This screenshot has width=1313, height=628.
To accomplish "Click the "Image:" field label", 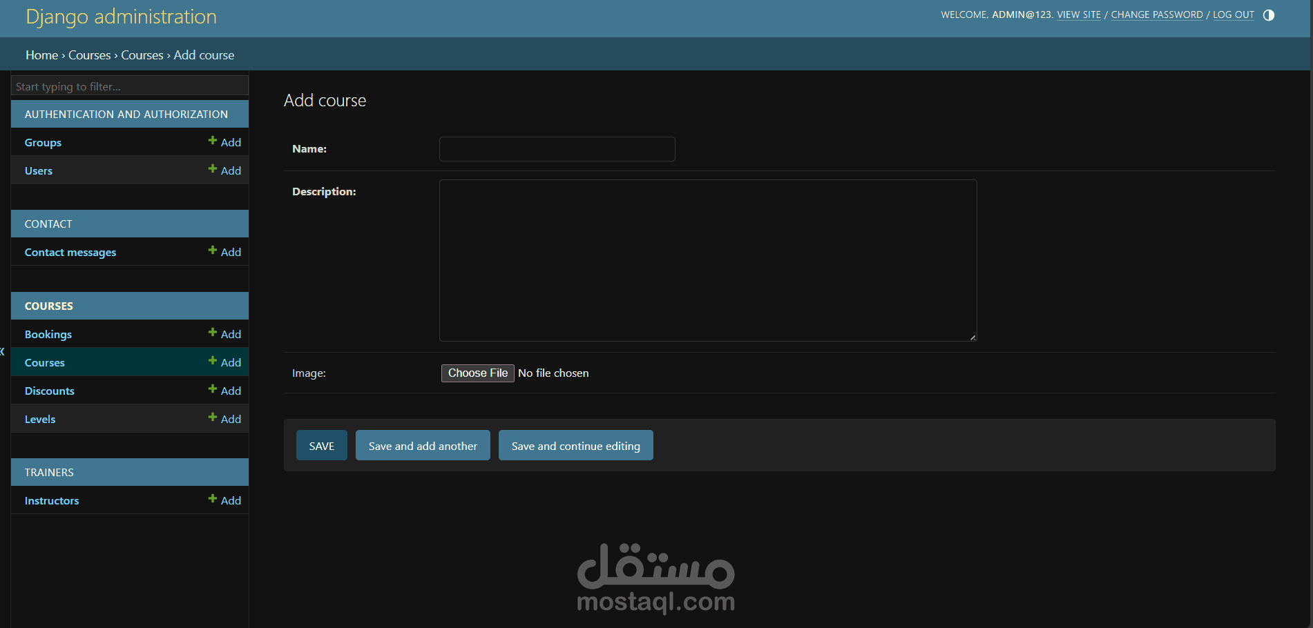I will (309, 373).
